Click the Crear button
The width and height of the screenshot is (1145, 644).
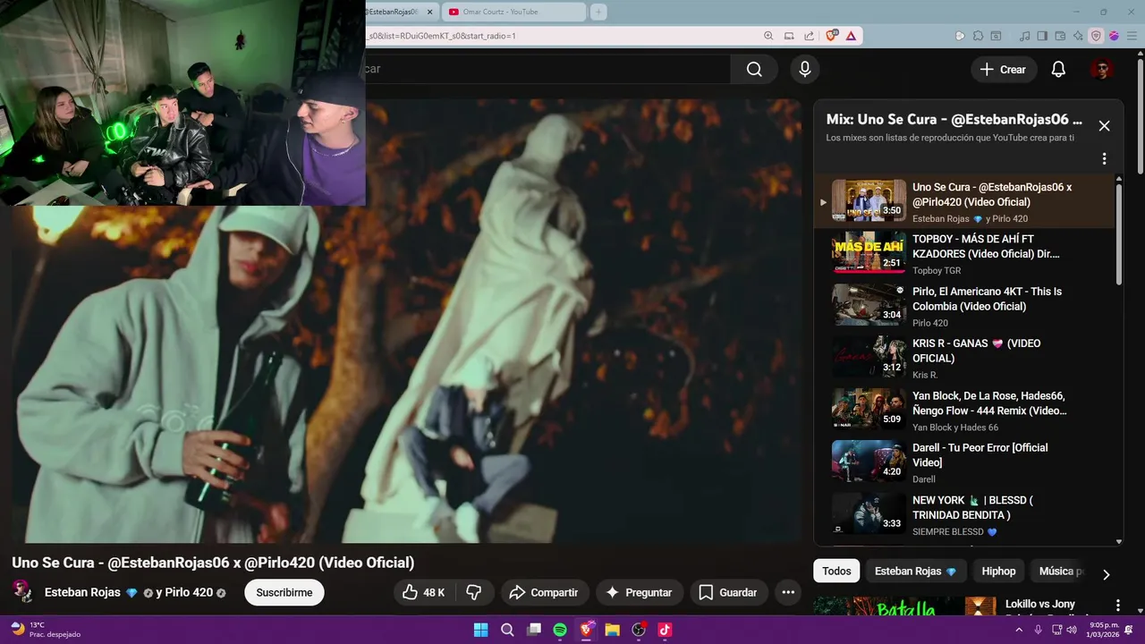pyautogui.click(x=1003, y=69)
